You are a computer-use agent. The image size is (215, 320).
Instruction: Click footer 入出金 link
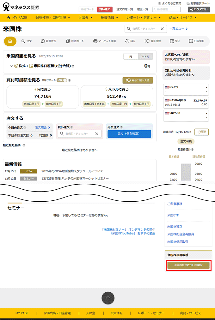point(90,313)
